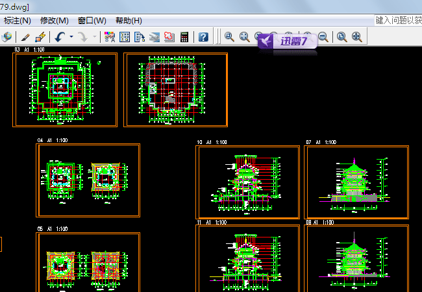
Task: Open the Sheet Set Manager icon
Action: tap(155, 37)
